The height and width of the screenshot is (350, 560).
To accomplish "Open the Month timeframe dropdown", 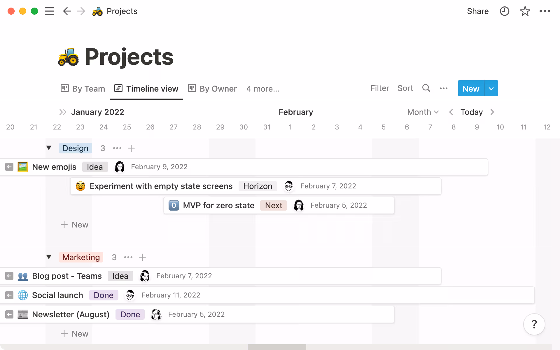I will 423,112.
